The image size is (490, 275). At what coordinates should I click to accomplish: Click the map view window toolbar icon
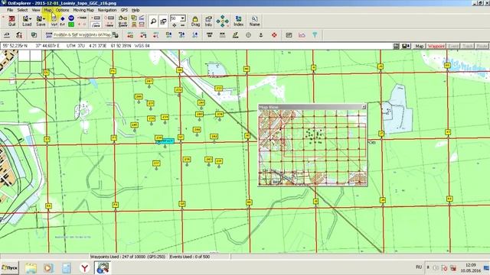(x=163, y=21)
